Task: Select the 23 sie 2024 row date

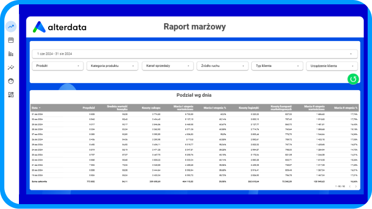Action: tap(37, 155)
